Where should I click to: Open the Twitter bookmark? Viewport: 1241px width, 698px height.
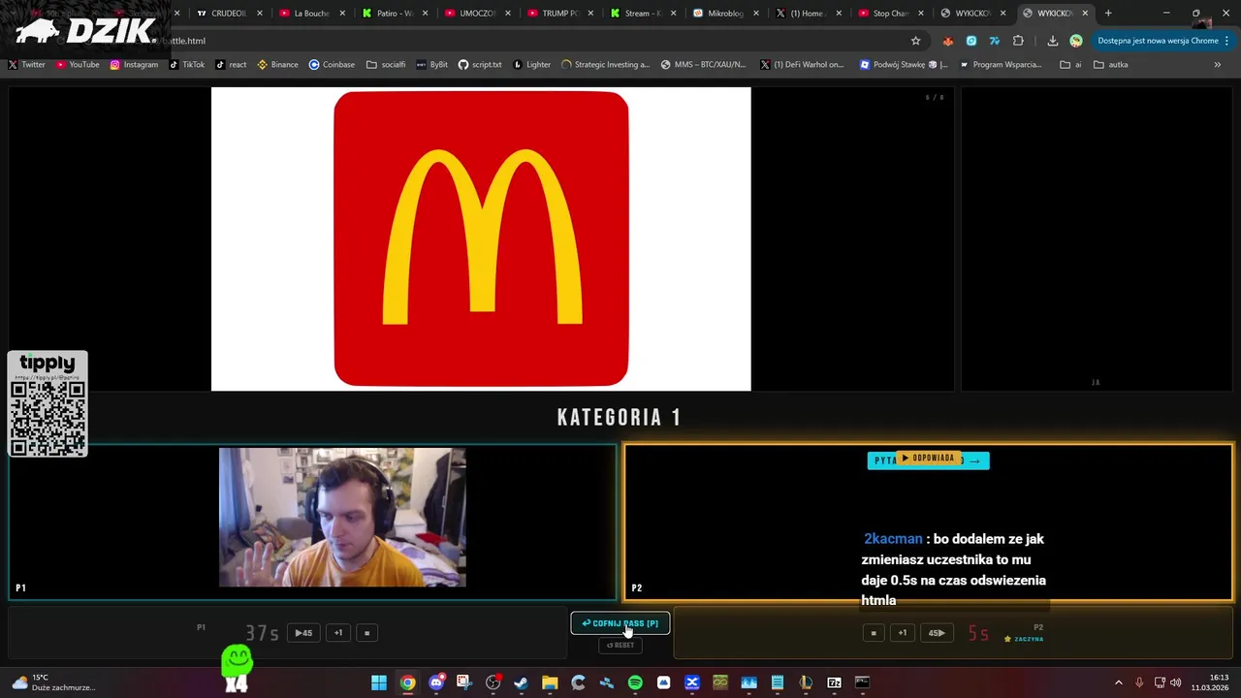(x=27, y=65)
